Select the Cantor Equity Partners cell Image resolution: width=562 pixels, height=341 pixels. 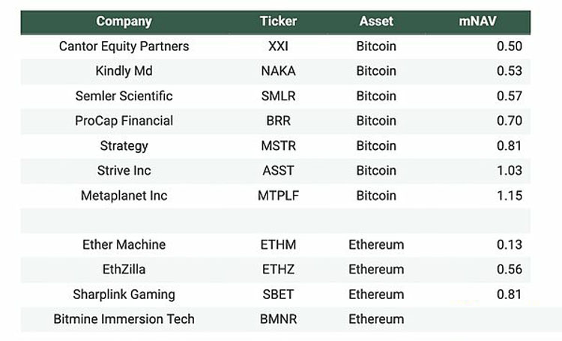pos(124,46)
